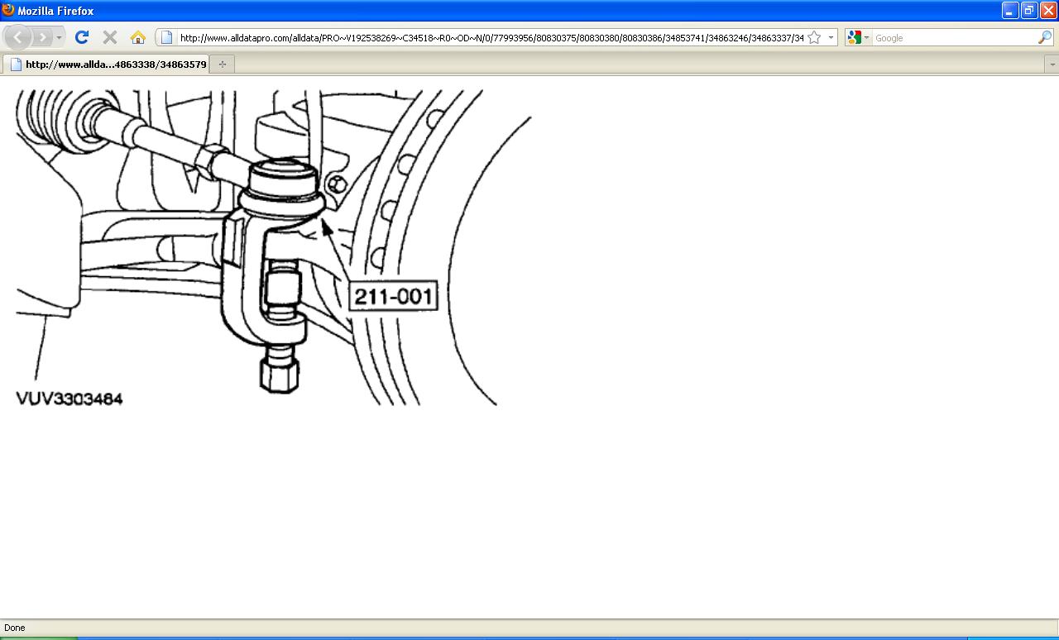
Task: Bookmark this page with the star icon
Action: tap(814, 37)
